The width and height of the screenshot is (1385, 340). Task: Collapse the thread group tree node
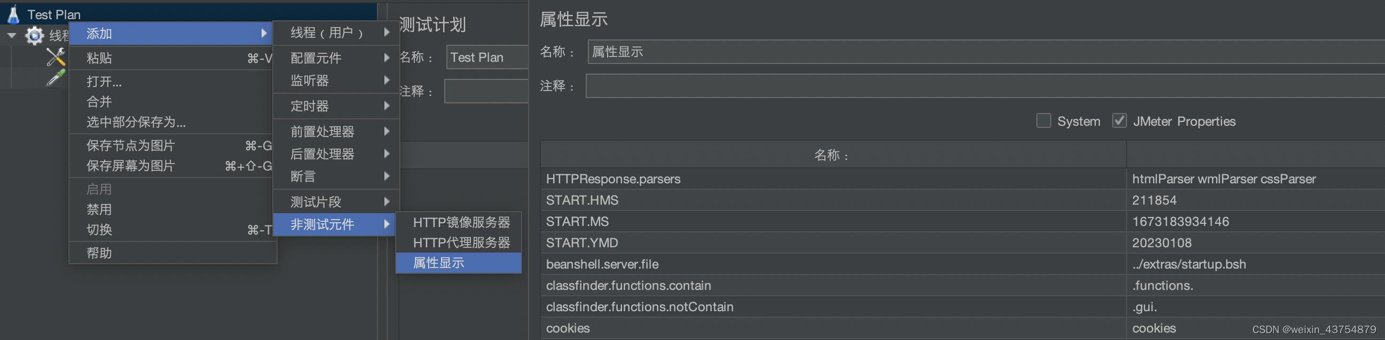[x=12, y=36]
